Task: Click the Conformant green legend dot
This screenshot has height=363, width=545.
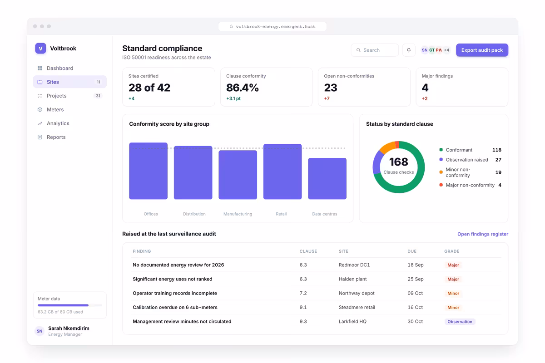Action: click(x=441, y=150)
